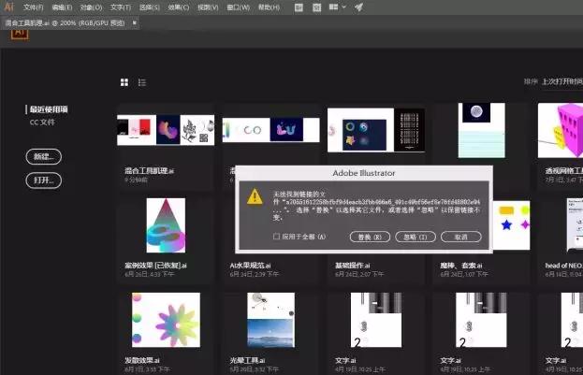Viewport: 583px width, 375px height.
Task: Click the Adobe Illustrator dialog title bar
Action: click(x=364, y=173)
